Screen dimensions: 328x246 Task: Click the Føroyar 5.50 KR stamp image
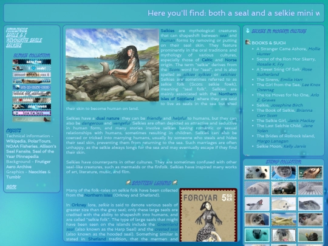coord(208,215)
